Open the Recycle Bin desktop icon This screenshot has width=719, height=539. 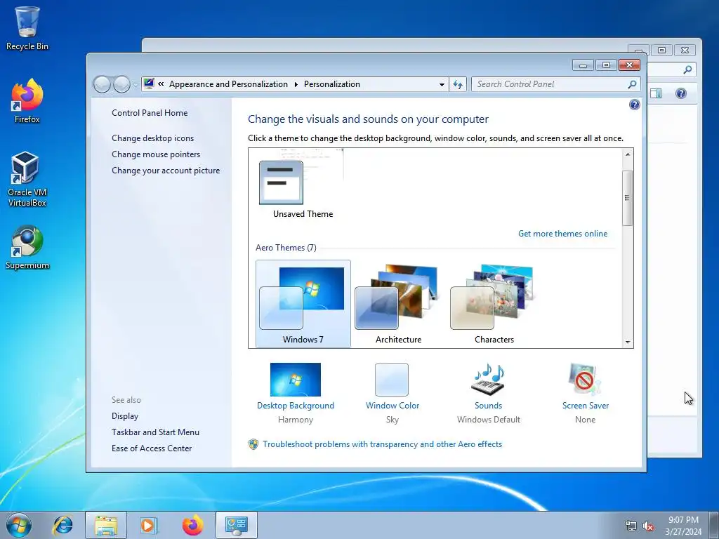[27, 28]
